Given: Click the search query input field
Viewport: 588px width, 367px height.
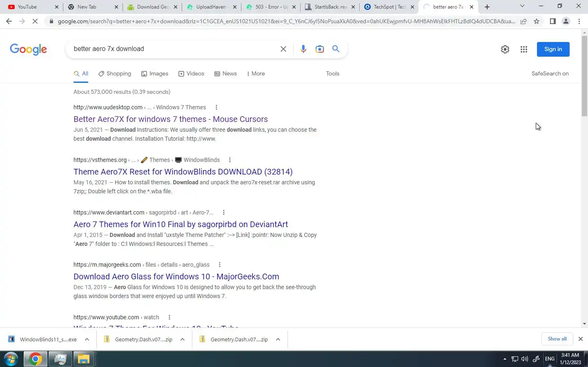Looking at the screenshot, I should click(174, 49).
